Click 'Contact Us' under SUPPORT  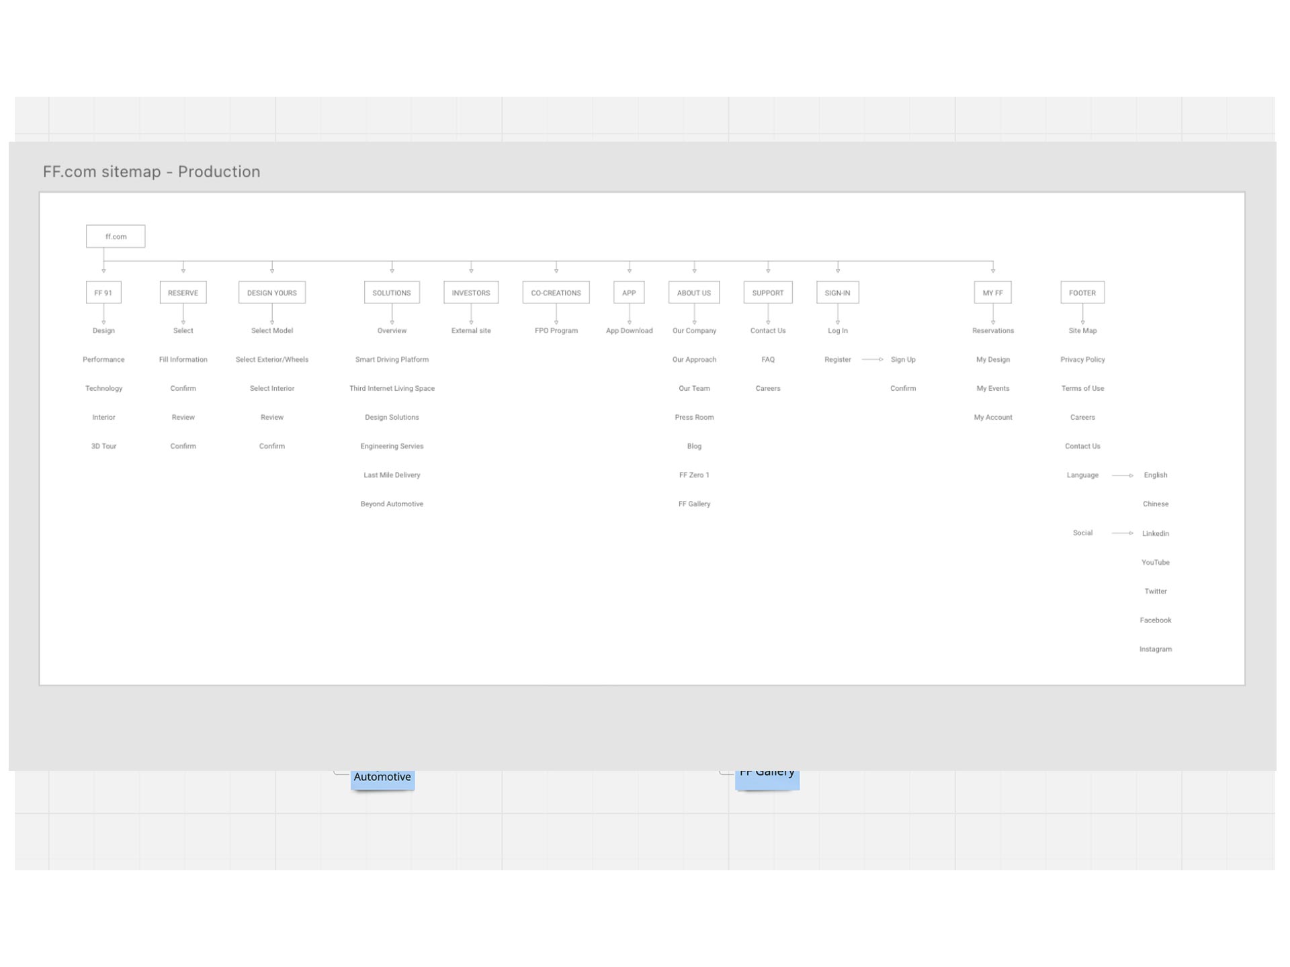pos(768,330)
